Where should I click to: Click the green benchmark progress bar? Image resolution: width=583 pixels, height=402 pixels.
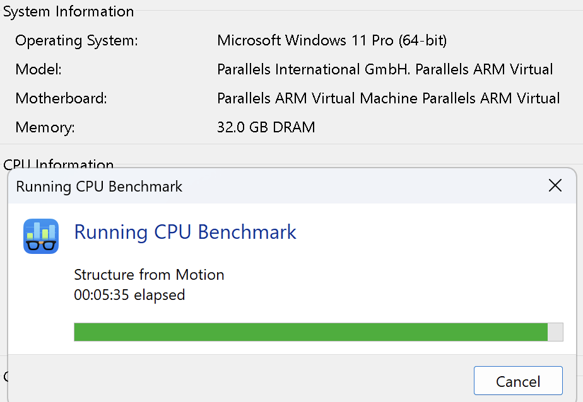coord(309,332)
